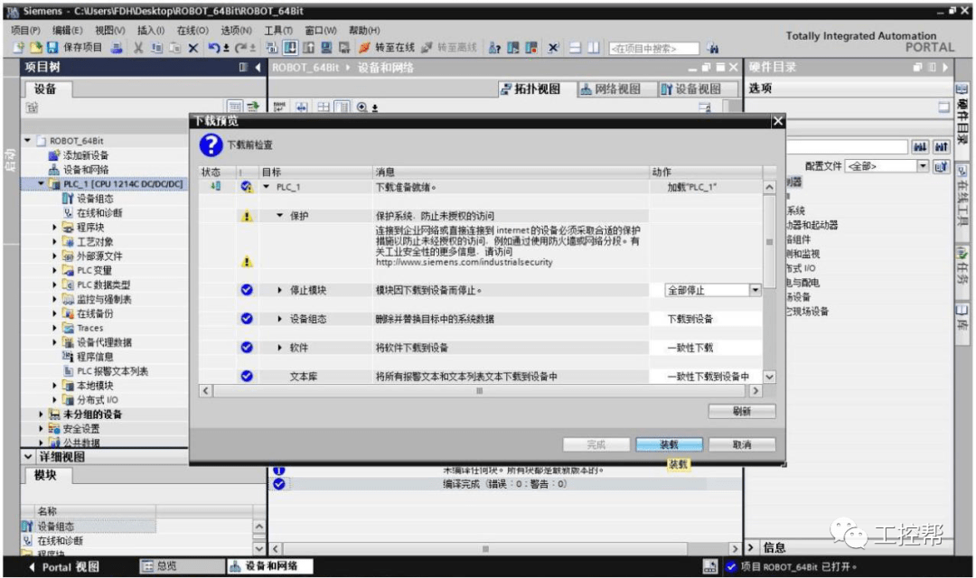Click the 取消 (Cancel) button in dialog
The image size is (976, 578).
742,444
